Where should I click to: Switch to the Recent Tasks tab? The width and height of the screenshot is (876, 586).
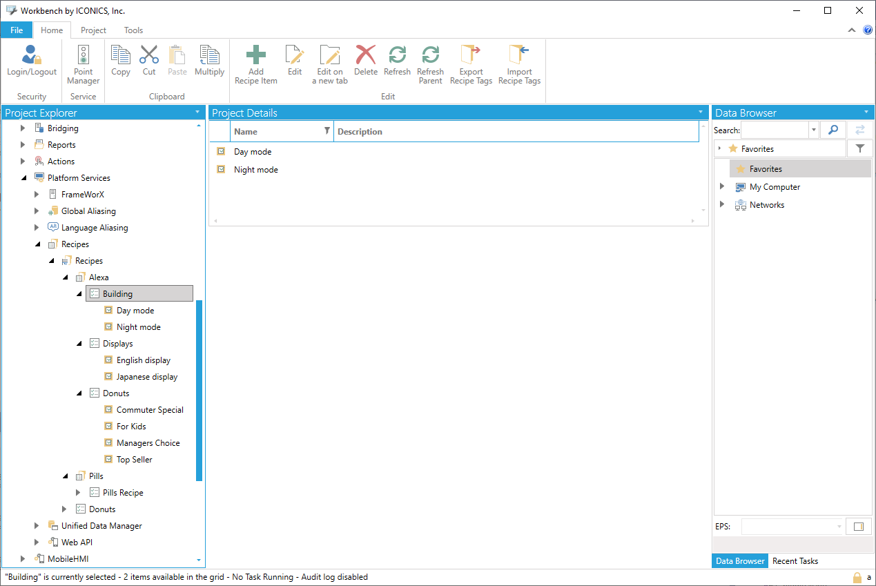pyautogui.click(x=795, y=561)
